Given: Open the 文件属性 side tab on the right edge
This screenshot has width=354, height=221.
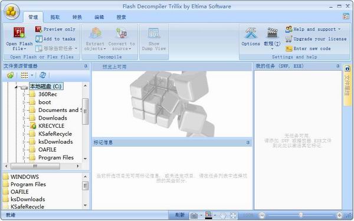Looking at the screenshot, I should tap(348, 85).
